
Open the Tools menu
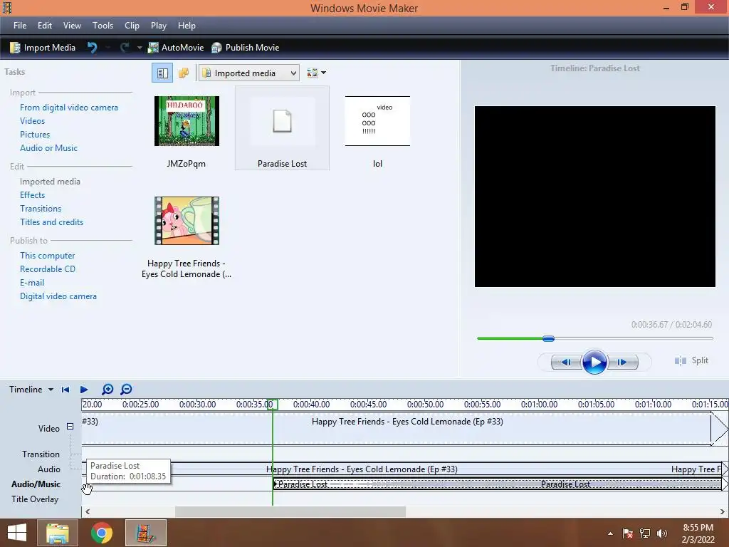pos(103,26)
